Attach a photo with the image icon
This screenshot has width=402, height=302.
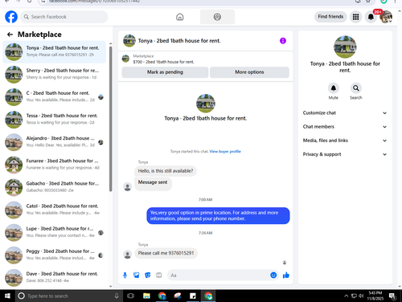coord(137,275)
